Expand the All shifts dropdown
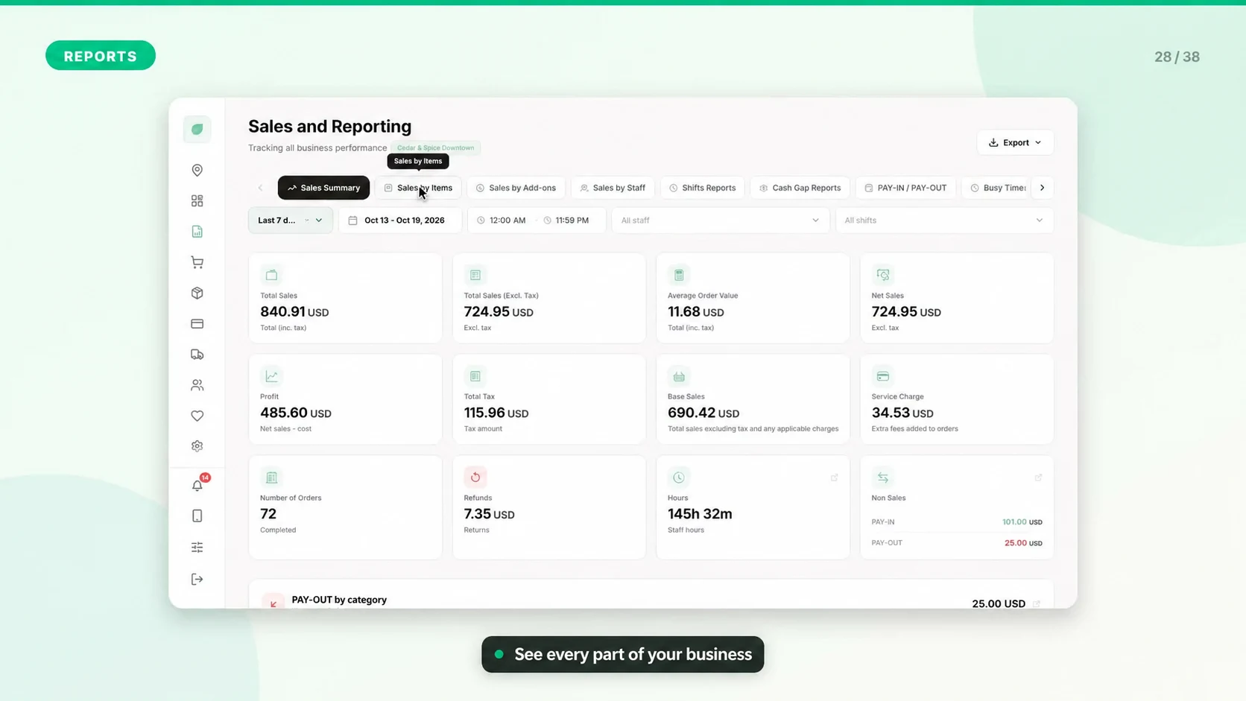The height and width of the screenshot is (701, 1246). 944,221
